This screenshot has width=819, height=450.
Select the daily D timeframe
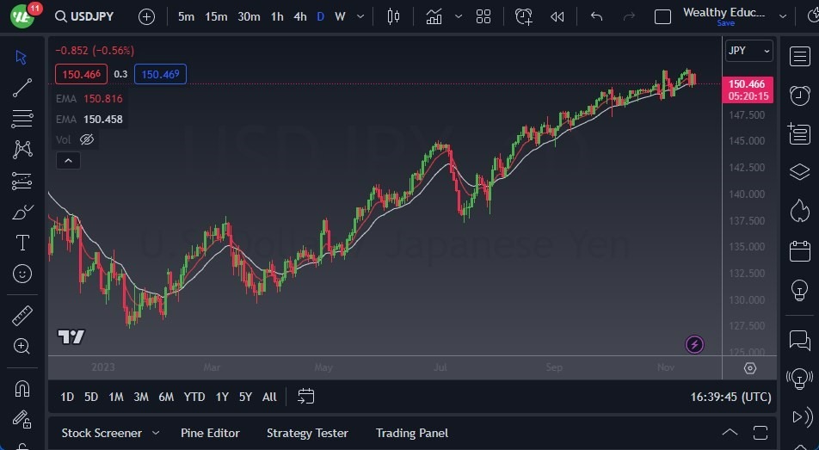pyautogui.click(x=320, y=16)
